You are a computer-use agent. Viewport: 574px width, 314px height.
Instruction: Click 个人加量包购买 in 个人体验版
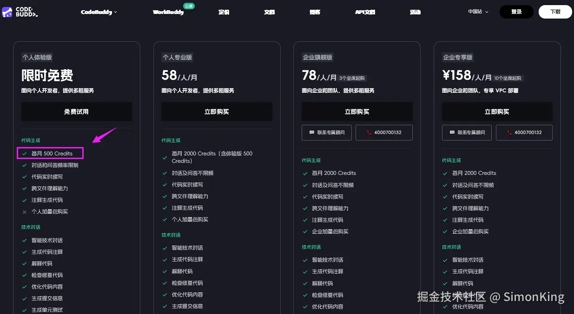(50, 211)
